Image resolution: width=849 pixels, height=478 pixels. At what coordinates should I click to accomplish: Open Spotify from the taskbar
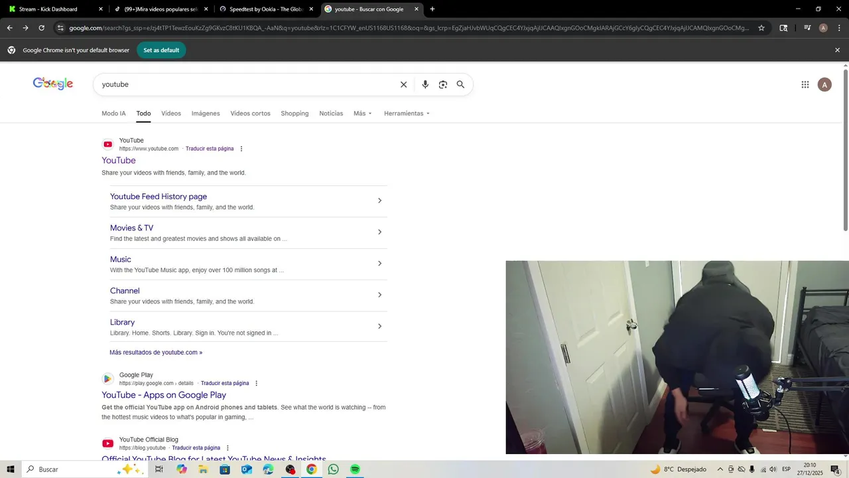pos(355,469)
